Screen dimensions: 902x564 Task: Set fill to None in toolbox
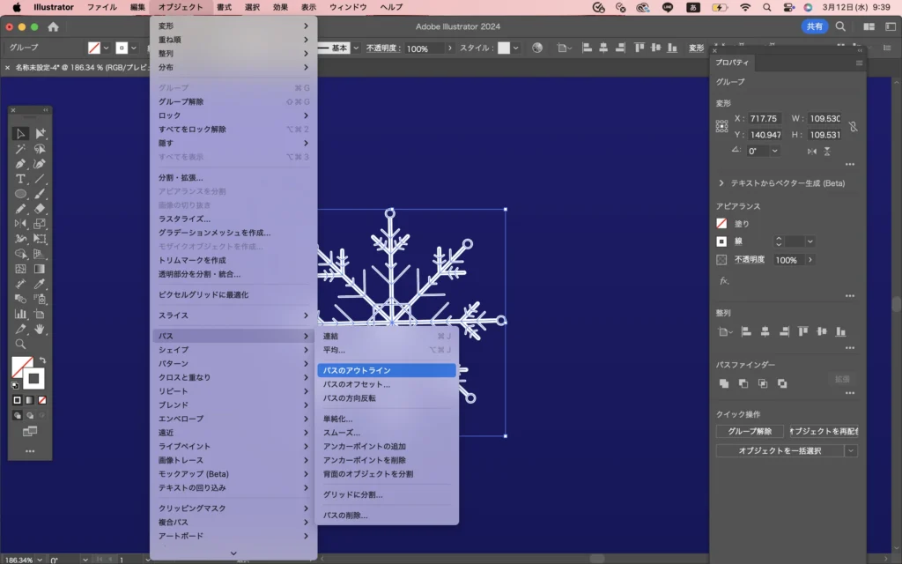tap(42, 400)
